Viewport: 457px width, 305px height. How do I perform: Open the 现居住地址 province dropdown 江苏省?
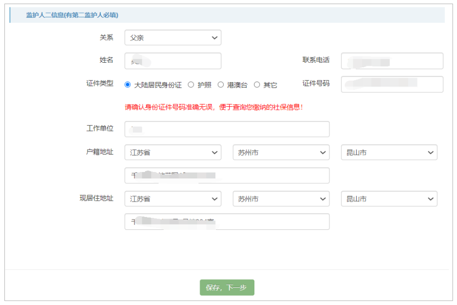[x=172, y=199]
